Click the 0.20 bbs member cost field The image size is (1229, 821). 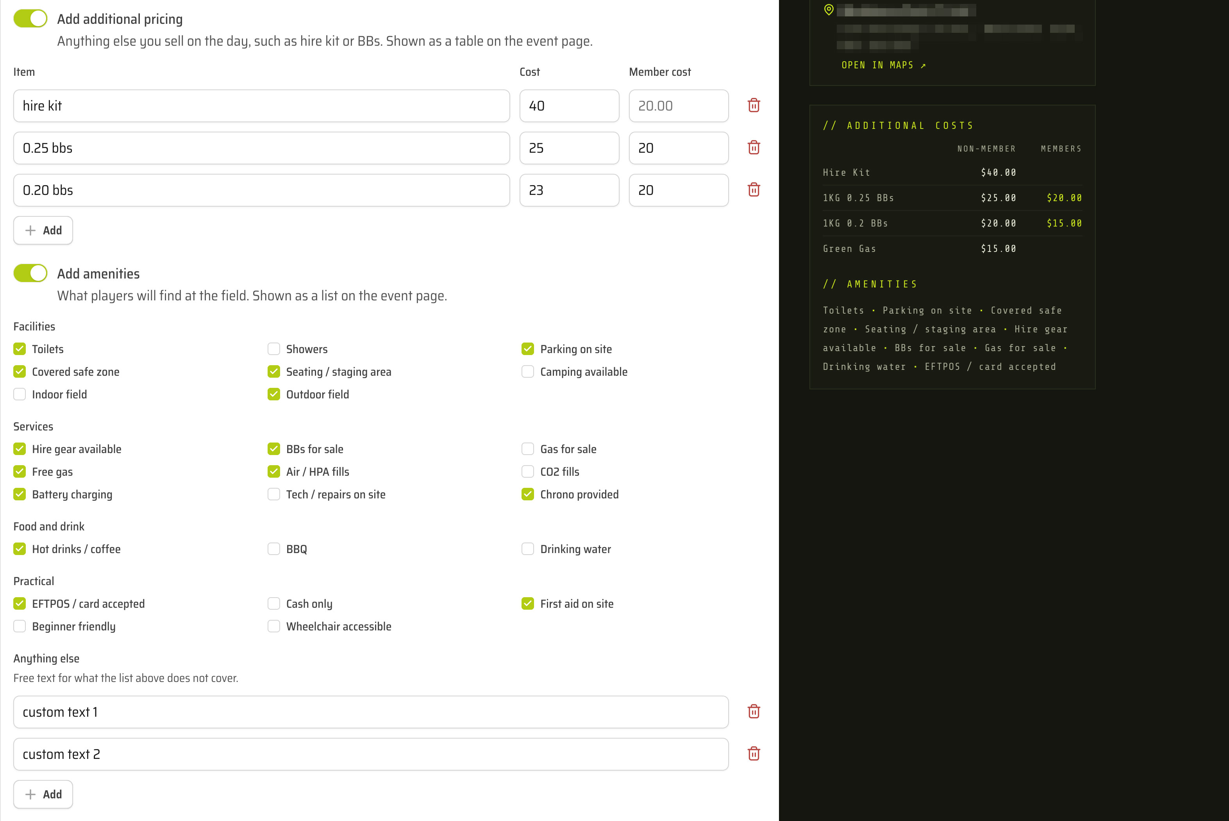tap(679, 190)
